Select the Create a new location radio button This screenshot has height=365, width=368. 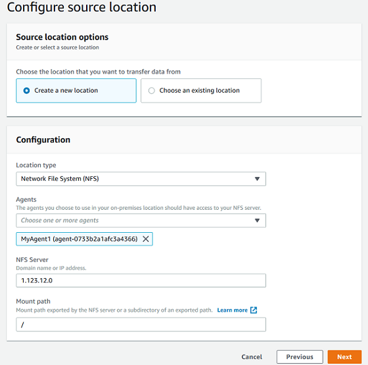pyautogui.click(x=26, y=91)
